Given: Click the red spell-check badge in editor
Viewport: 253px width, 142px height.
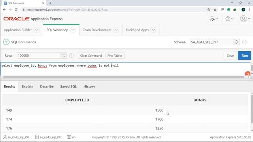Looking at the screenshot, I should point(247,74).
